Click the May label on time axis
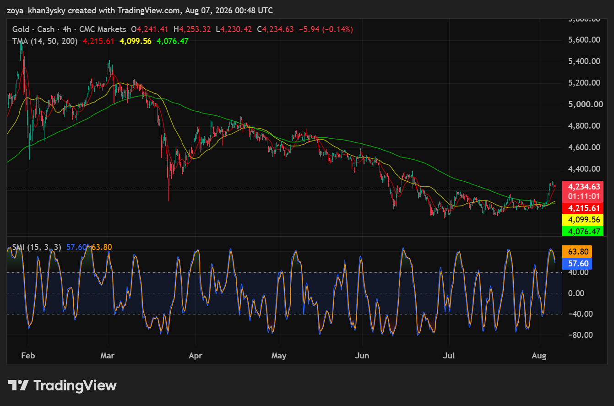The height and width of the screenshot is (406, 614). pos(279,356)
